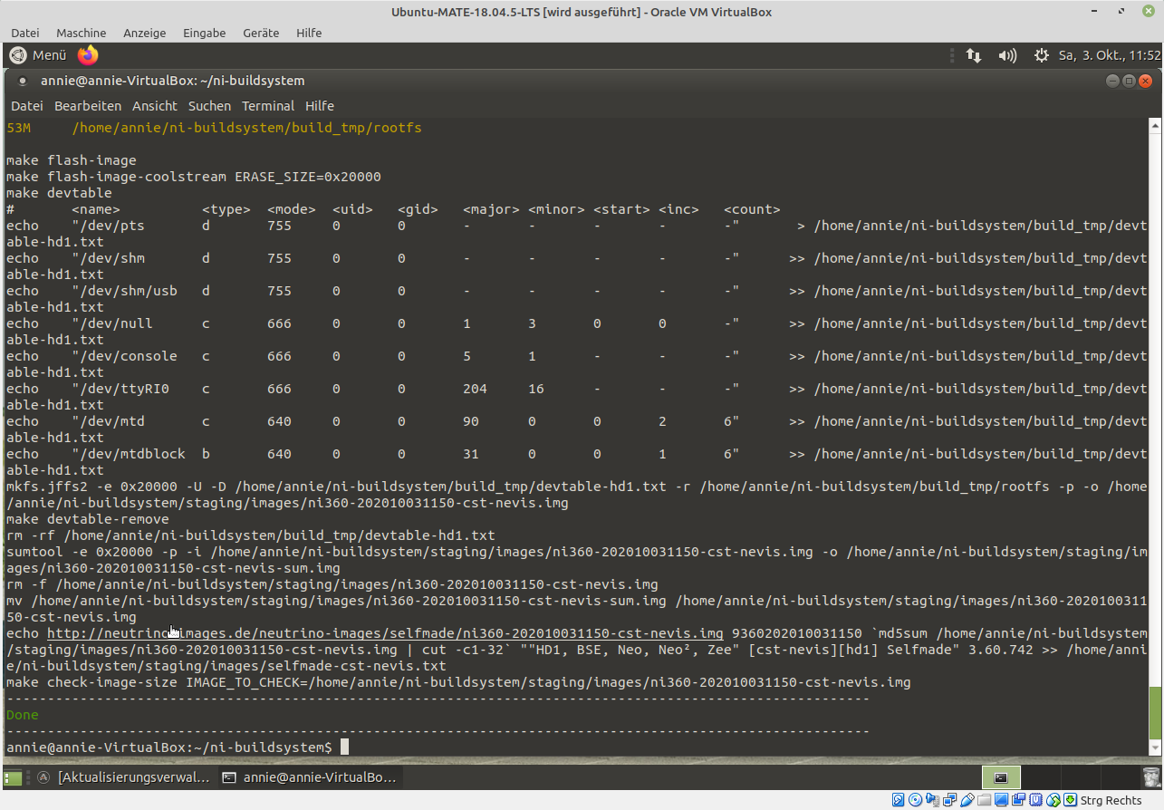1164x810 pixels.
Task: Select the active workspace with terminal
Action: [1001, 777]
